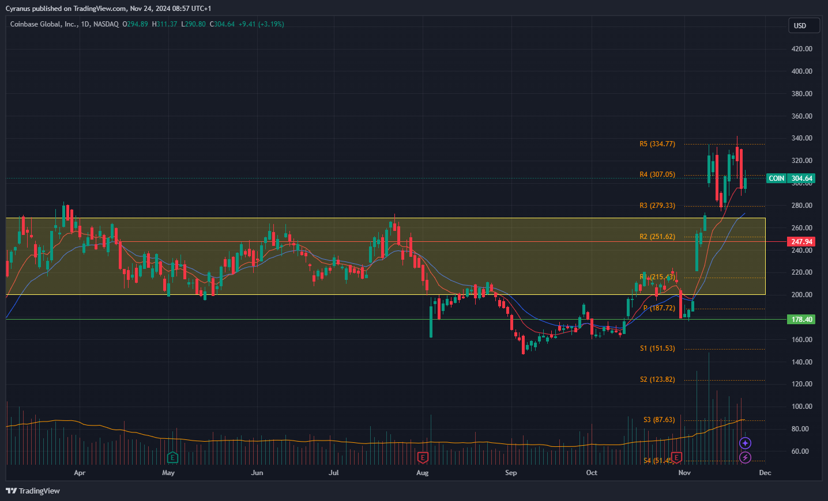This screenshot has width=828, height=501.
Task: Click the May label on time axis
Action: (168, 473)
